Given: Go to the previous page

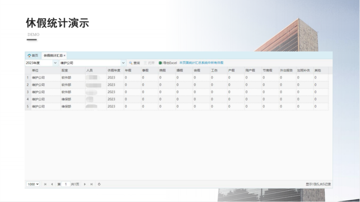Looking at the screenshot, I should click(x=52, y=184).
